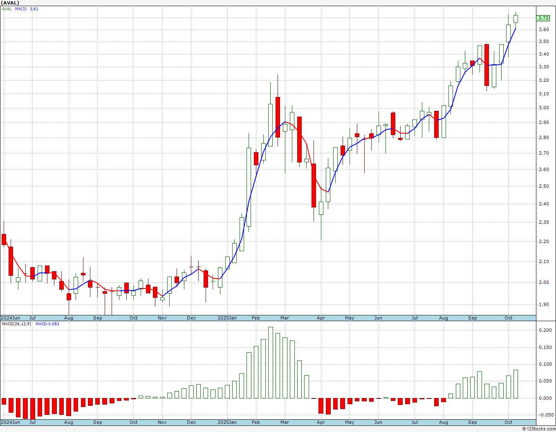Click the green 3.72 last price tag
This screenshot has width=556, height=432.
pyautogui.click(x=543, y=18)
